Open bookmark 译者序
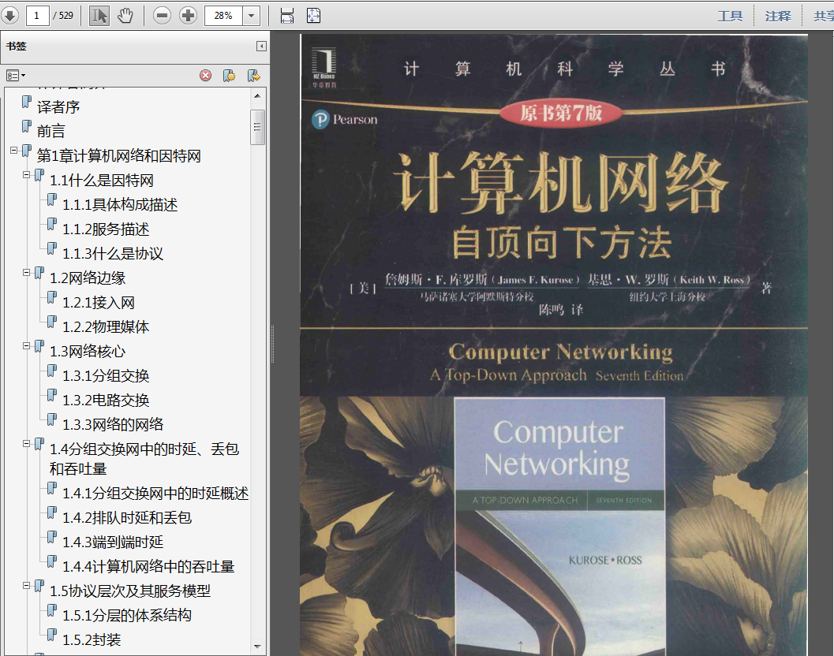834x656 pixels. (58, 107)
